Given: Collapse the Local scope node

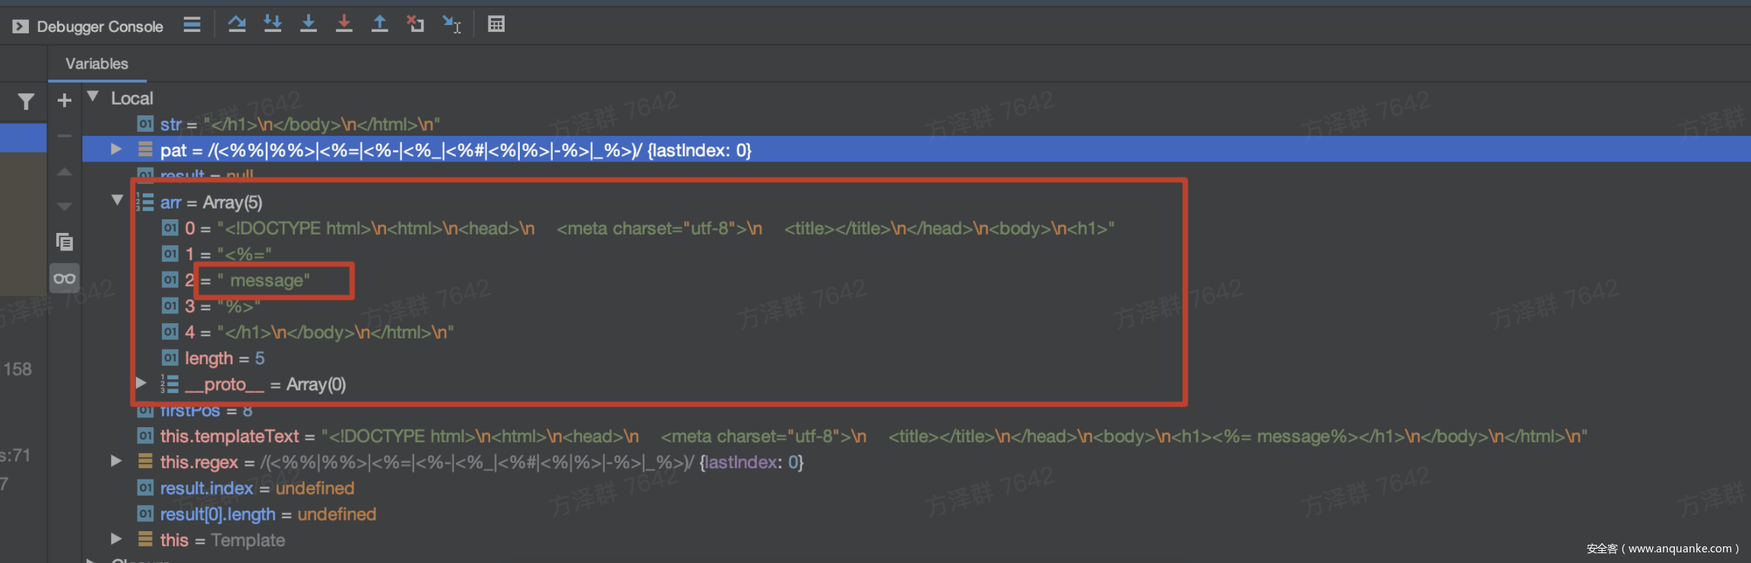Looking at the screenshot, I should (93, 96).
